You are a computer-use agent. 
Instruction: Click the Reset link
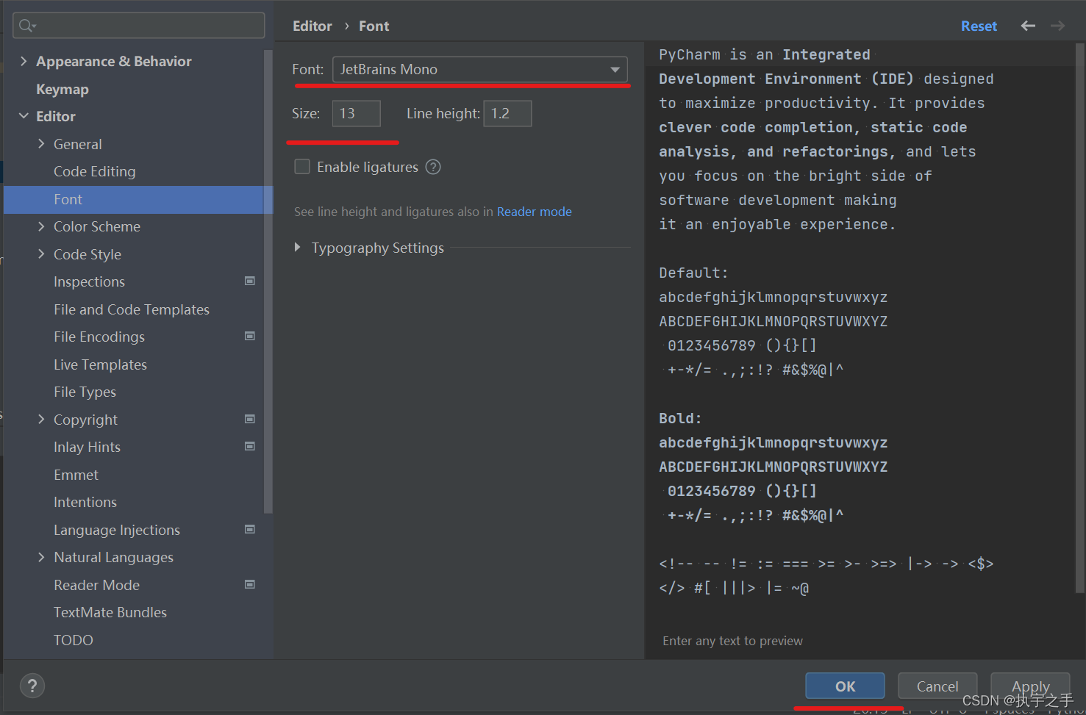pos(979,26)
